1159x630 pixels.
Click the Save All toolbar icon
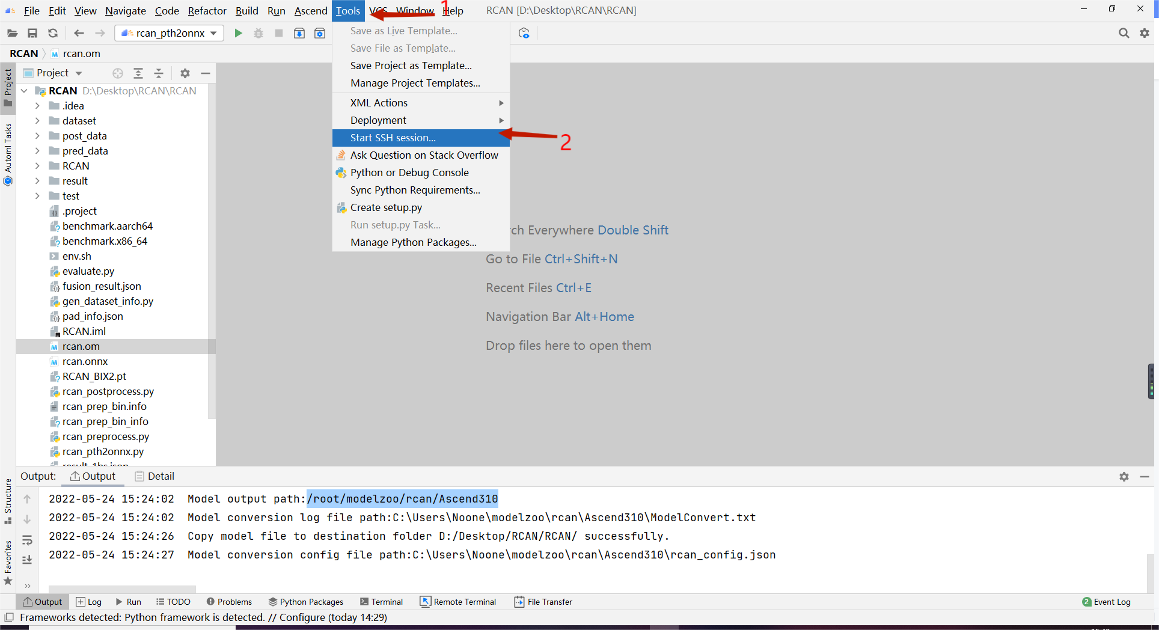tap(32, 33)
